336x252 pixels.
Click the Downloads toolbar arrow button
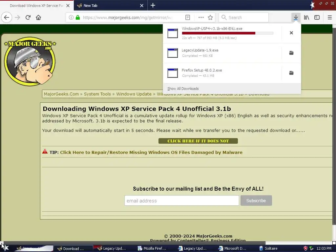[x=296, y=17]
